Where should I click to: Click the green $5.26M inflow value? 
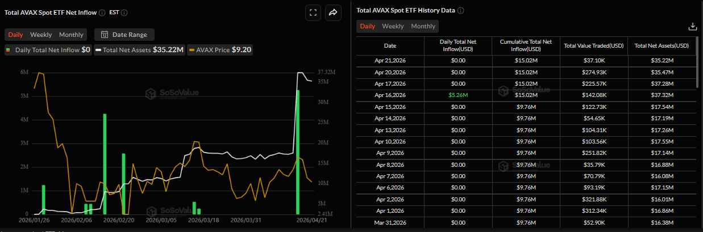pos(458,95)
